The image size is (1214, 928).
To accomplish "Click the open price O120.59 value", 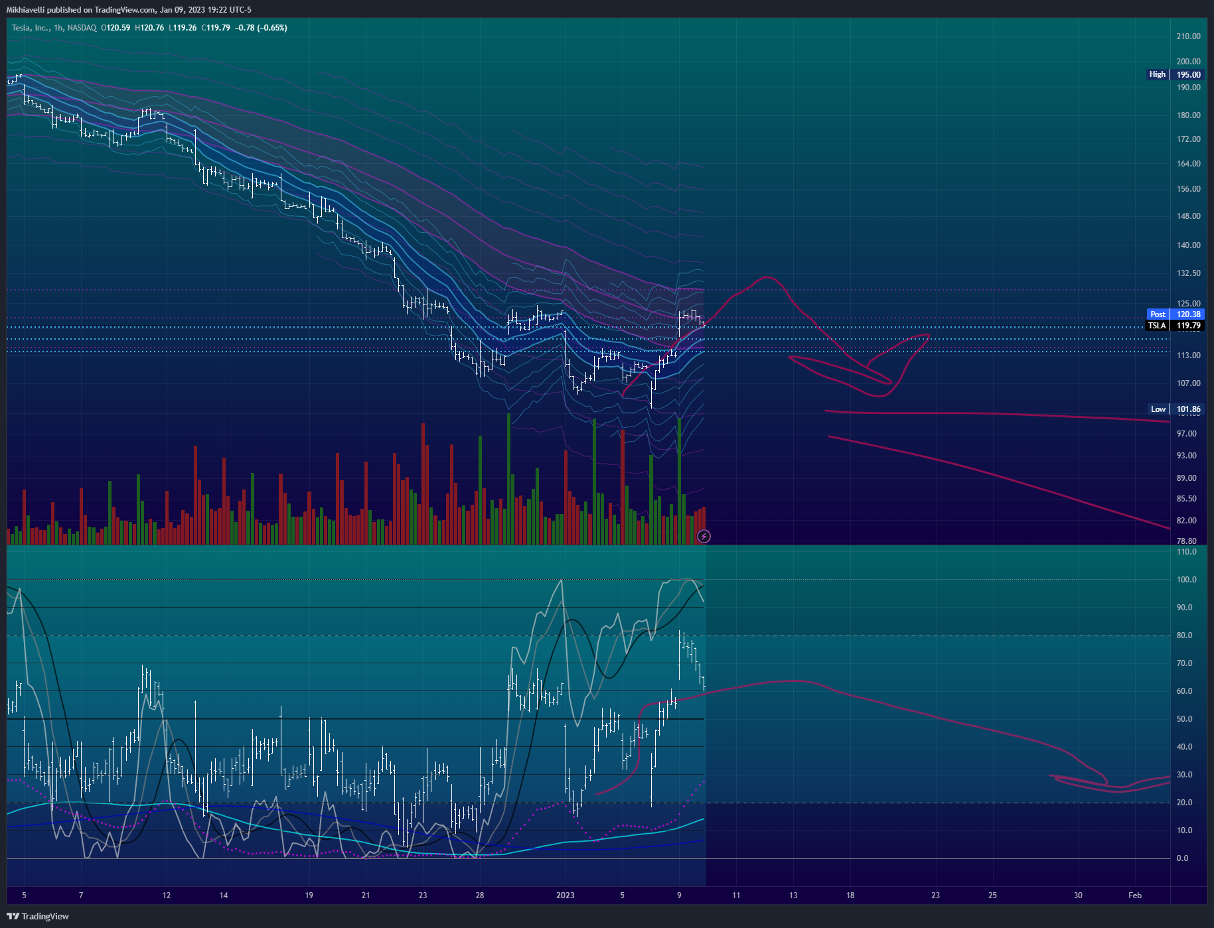I will 115,28.
